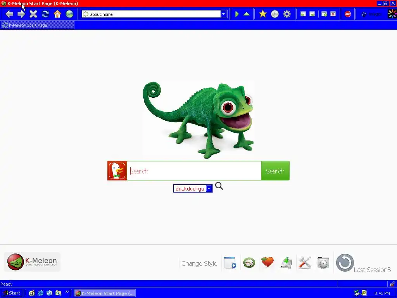Click the Images reload toolbar item
397x298 pixels.
[x=371, y=14]
